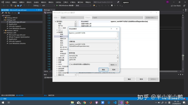The image size is (188, 105).
Task: Open Firefox from taskbar
Action: pyautogui.click(x=127, y=102)
